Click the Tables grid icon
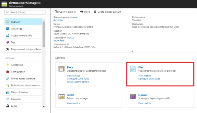 tap(62, 96)
